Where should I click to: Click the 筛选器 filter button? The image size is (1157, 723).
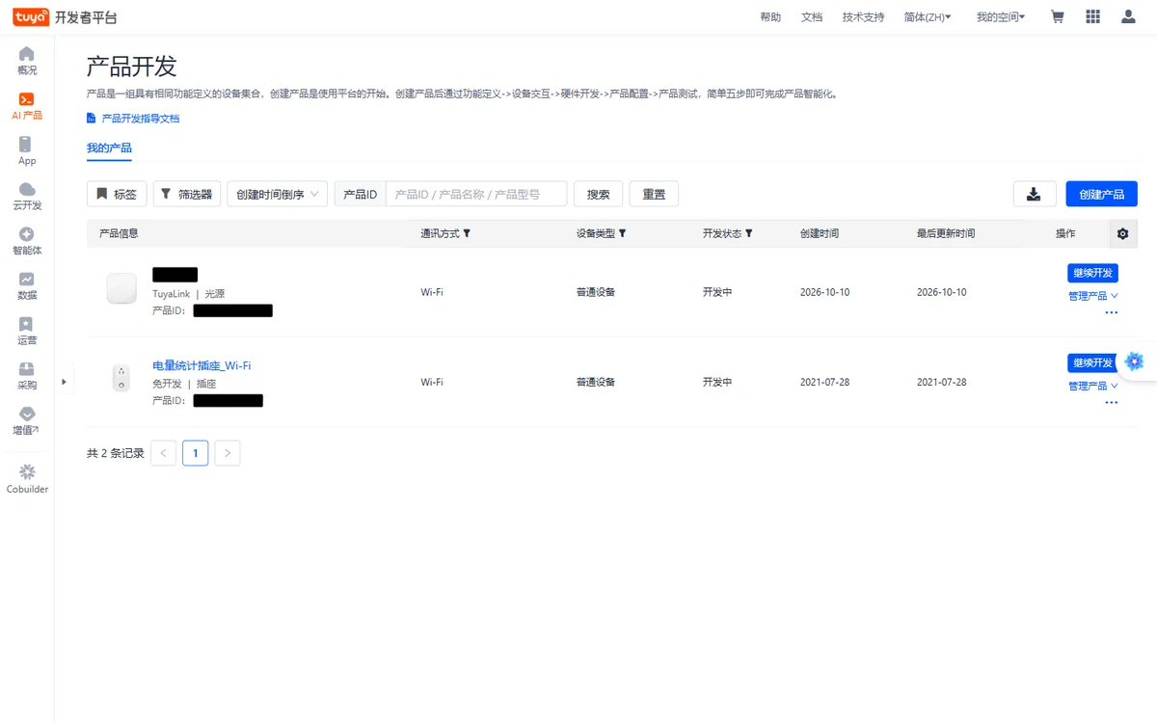pos(187,194)
